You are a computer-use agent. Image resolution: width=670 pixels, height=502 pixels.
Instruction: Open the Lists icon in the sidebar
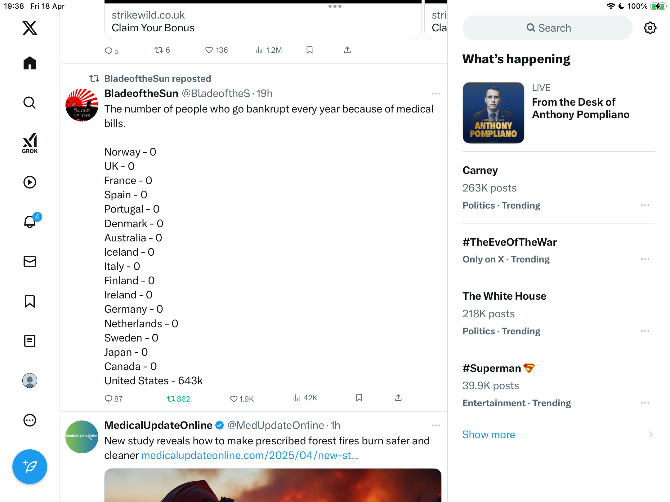click(x=30, y=341)
